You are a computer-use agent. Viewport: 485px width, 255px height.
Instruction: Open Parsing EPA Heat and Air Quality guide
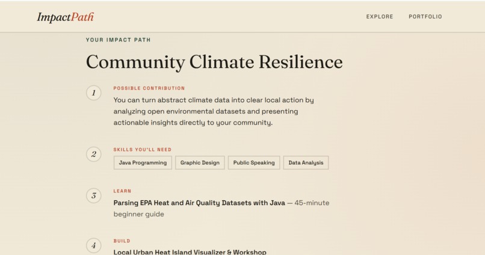click(x=199, y=203)
